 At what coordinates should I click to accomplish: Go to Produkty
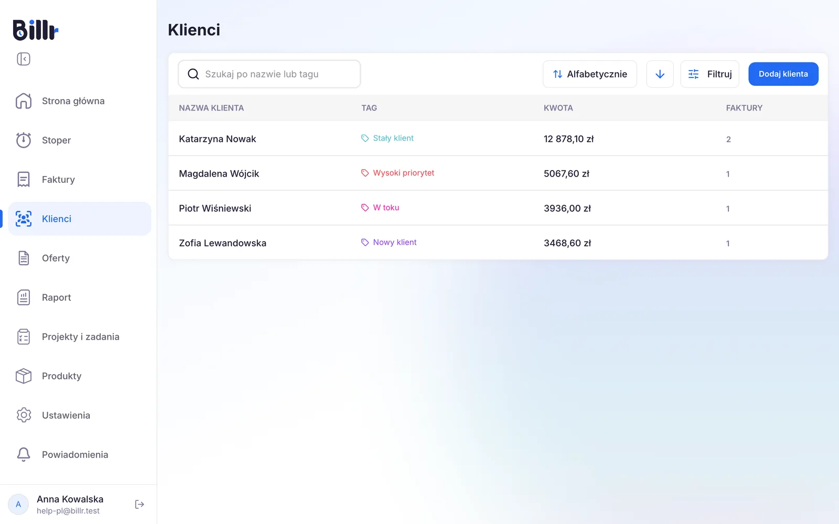(80, 376)
